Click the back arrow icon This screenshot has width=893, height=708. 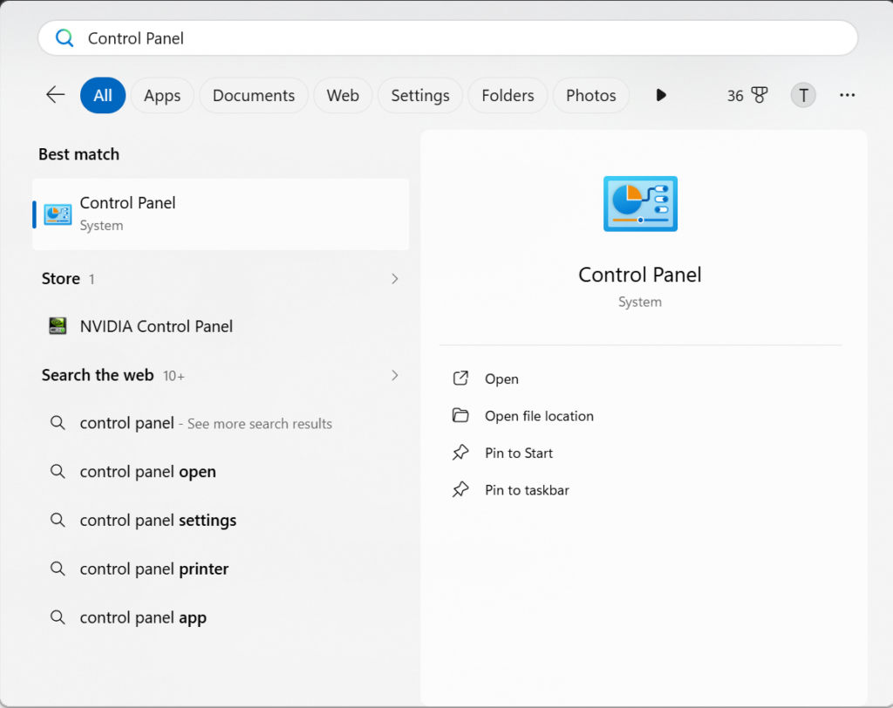(55, 94)
